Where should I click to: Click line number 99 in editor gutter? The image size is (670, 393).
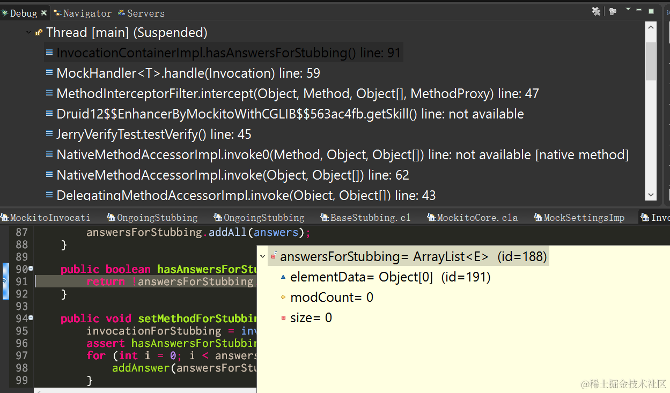pyautogui.click(x=21, y=381)
